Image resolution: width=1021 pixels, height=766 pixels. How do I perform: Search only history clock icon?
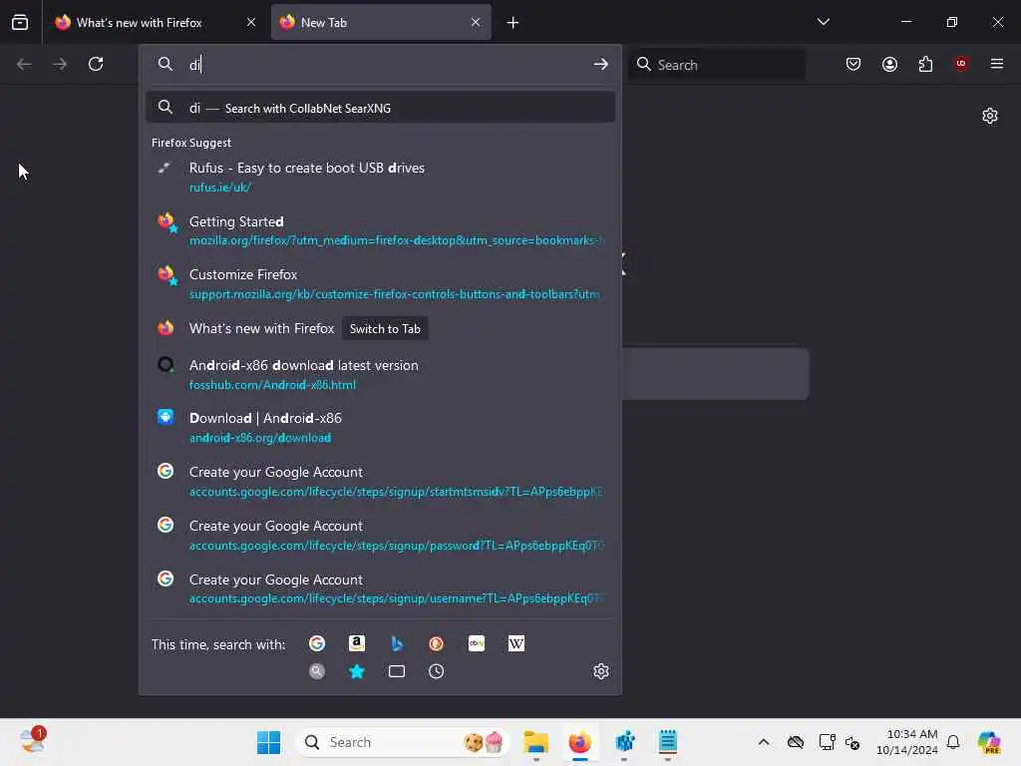click(437, 671)
